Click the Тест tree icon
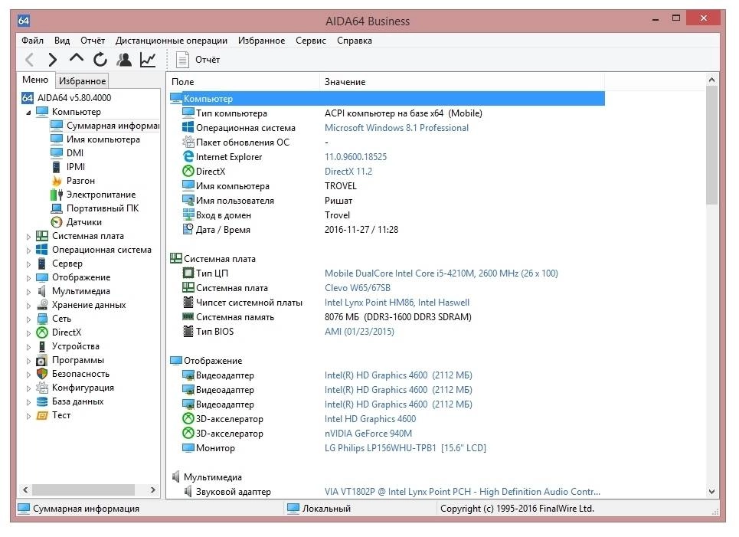This screenshot has width=739, height=537. (42, 415)
